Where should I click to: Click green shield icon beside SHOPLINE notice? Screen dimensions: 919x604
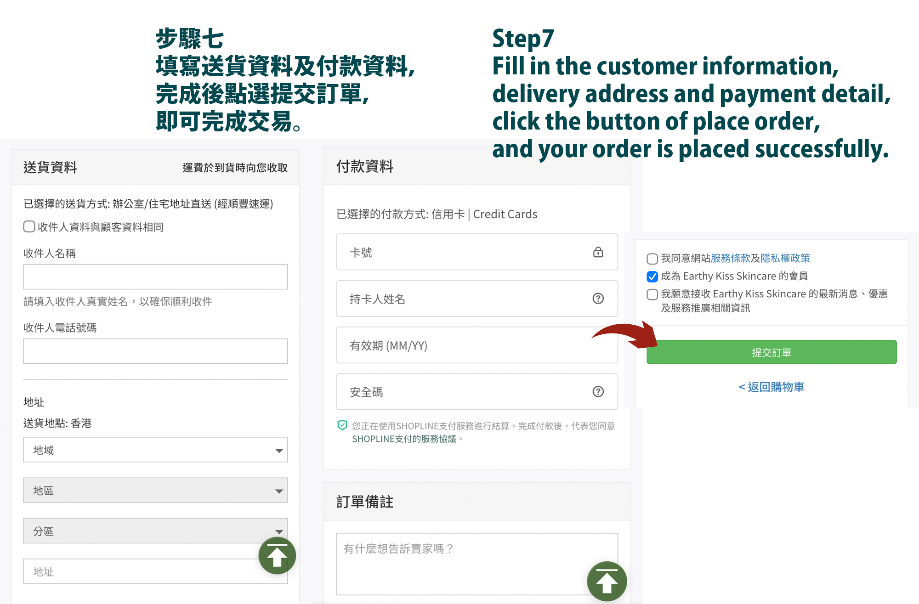pos(342,426)
